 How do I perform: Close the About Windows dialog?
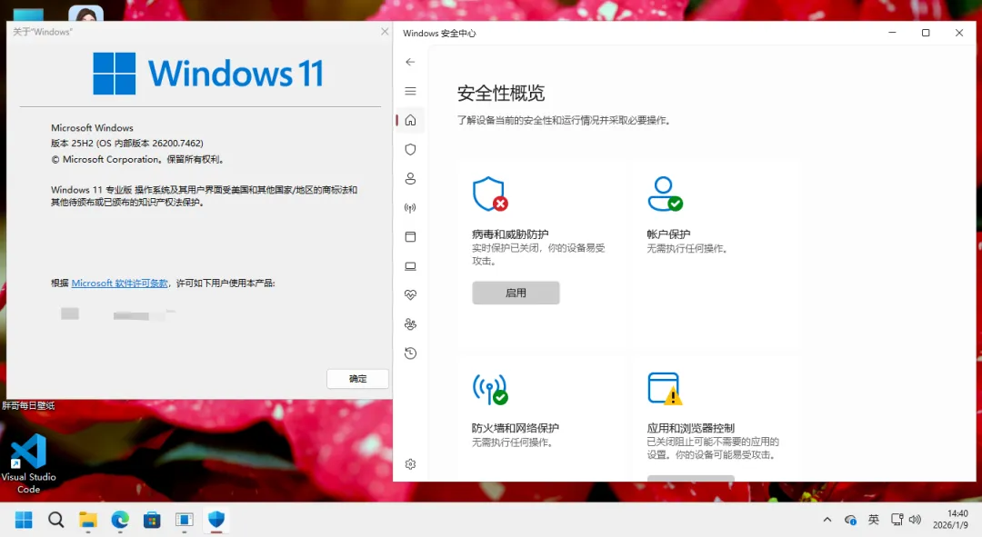(385, 31)
